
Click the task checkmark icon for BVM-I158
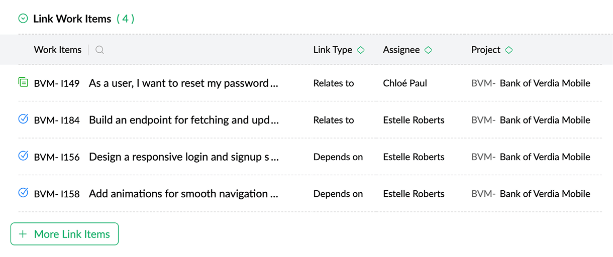23,192
